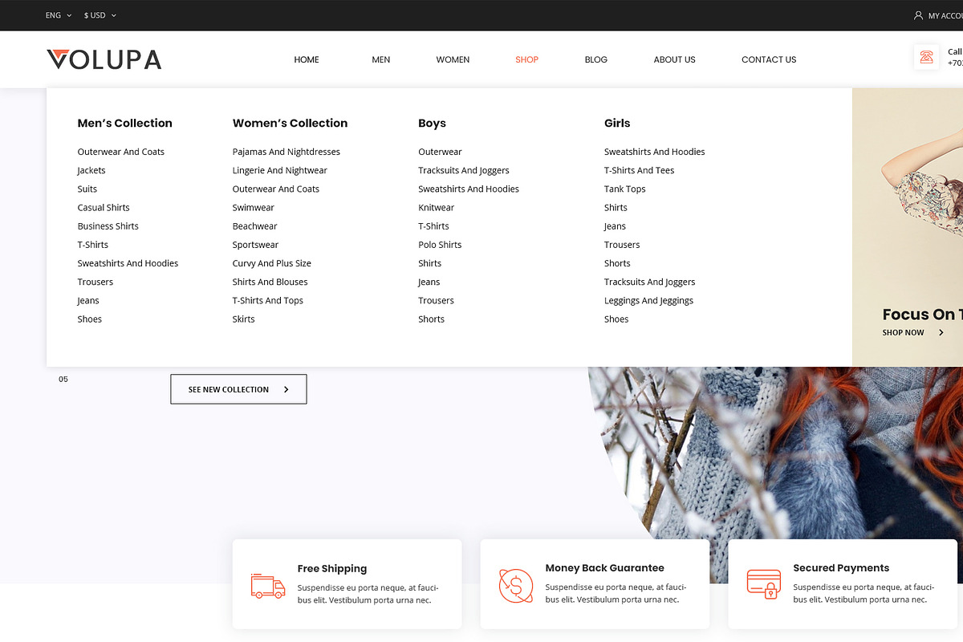The height and width of the screenshot is (642, 963).
Task: Select Swimwear category
Action: [x=254, y=207]
